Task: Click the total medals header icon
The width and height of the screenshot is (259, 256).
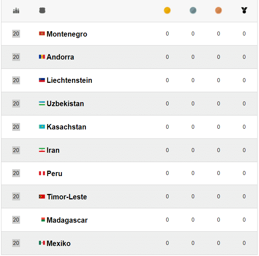Action: (x=244, y=11)
